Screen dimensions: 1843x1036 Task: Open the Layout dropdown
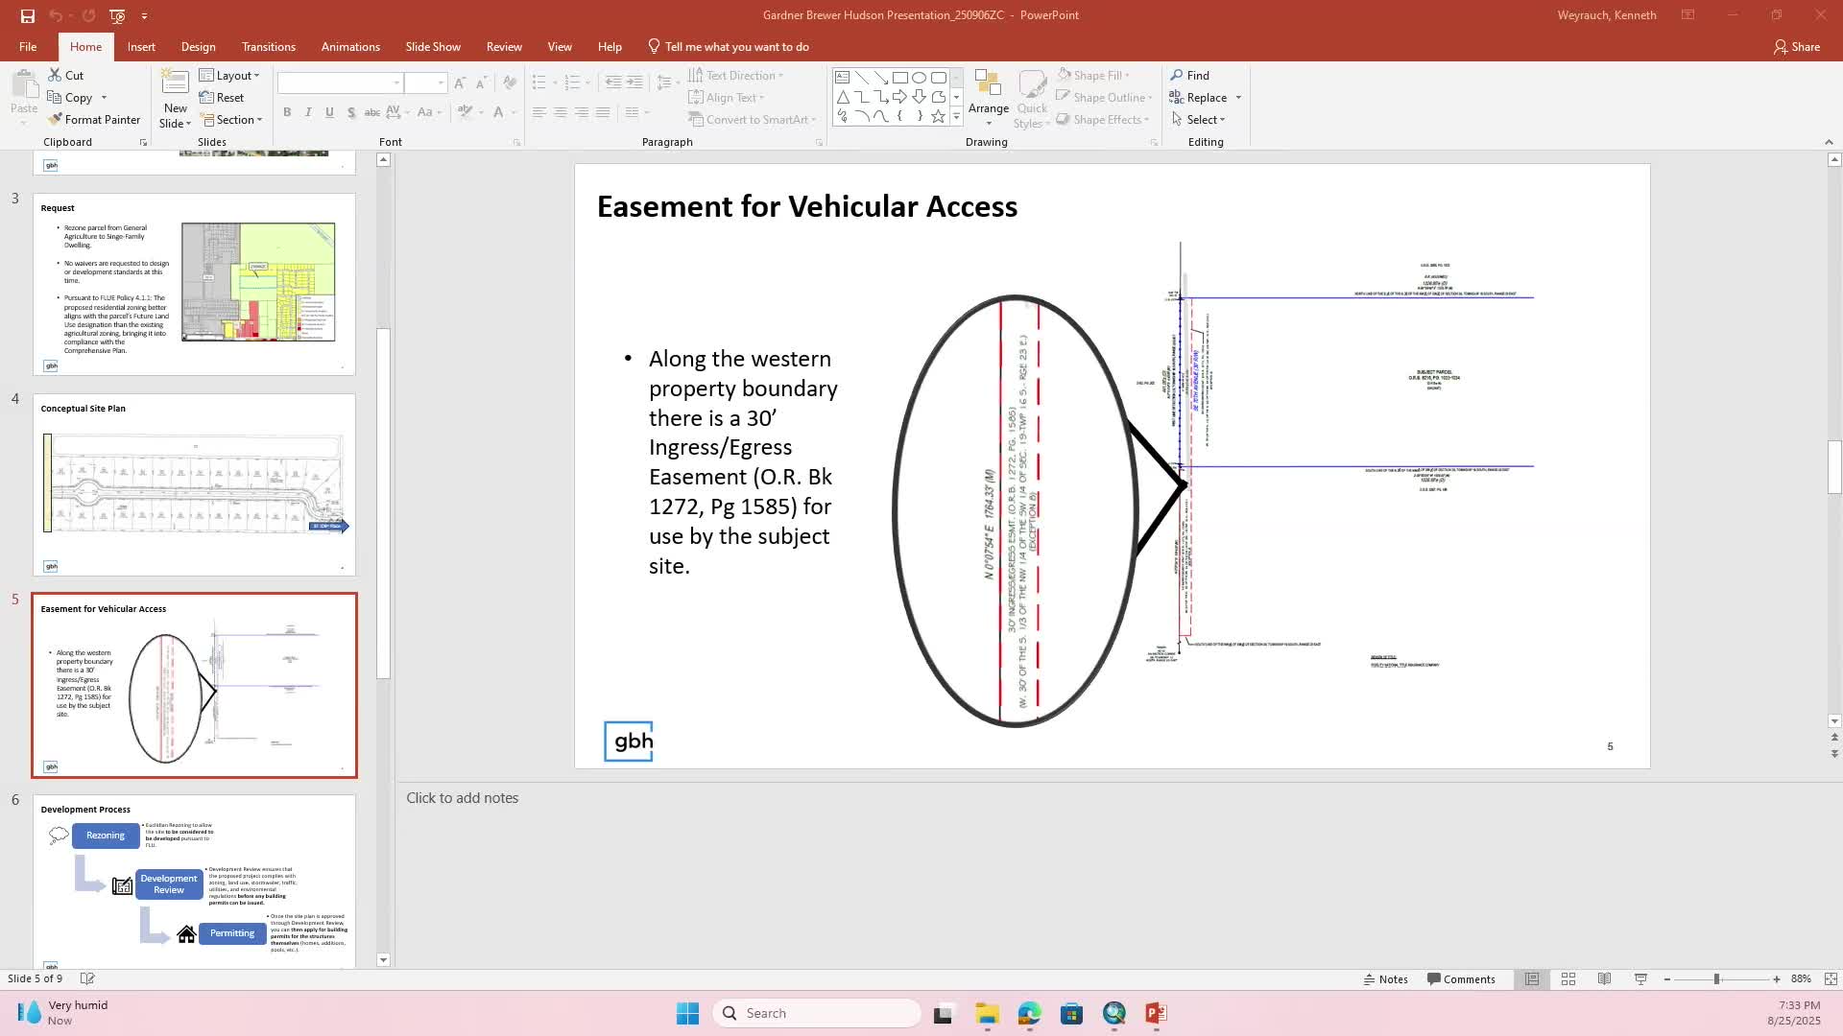point(229,76)
